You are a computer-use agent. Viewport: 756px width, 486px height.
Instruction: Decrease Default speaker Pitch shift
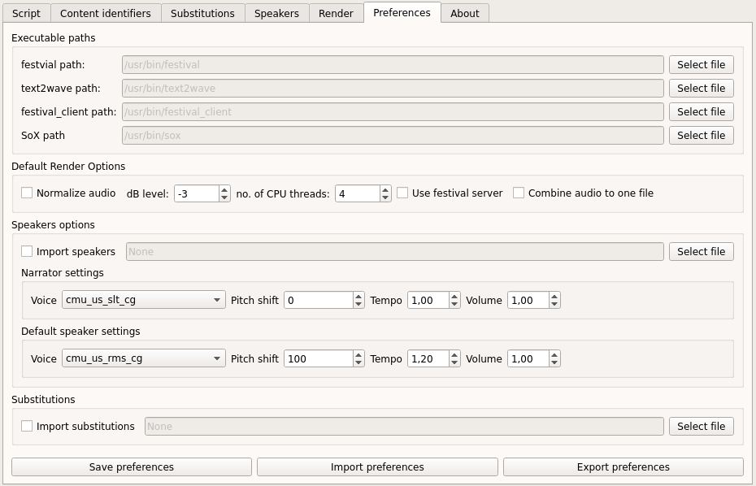(x=358, y=363)
